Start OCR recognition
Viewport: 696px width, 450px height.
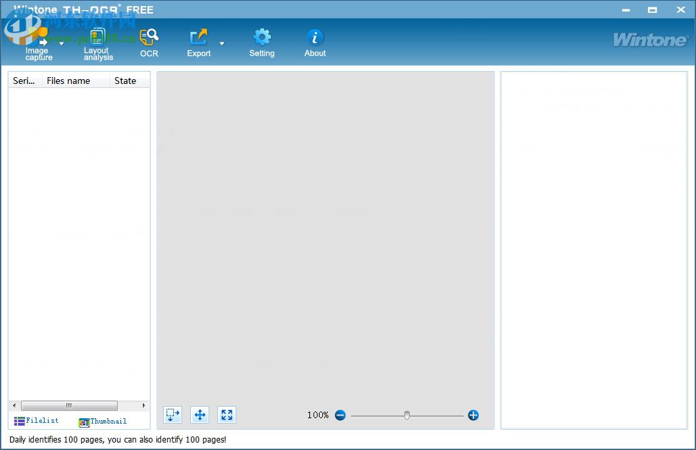[x=149, y=43]
